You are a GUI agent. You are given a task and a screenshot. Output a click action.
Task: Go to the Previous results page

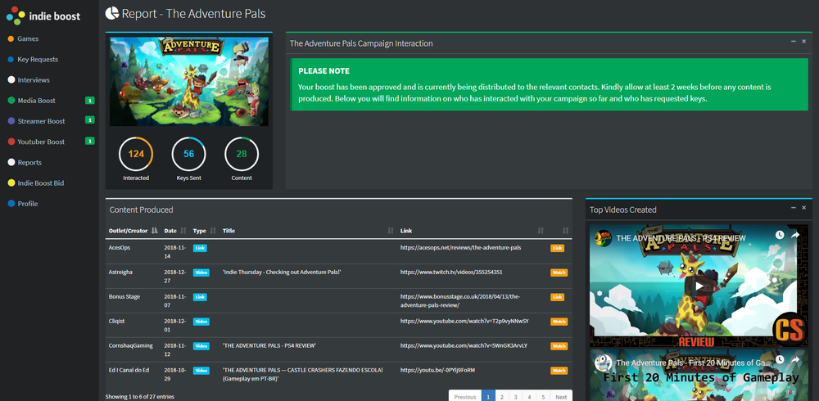tap(465, 397)
